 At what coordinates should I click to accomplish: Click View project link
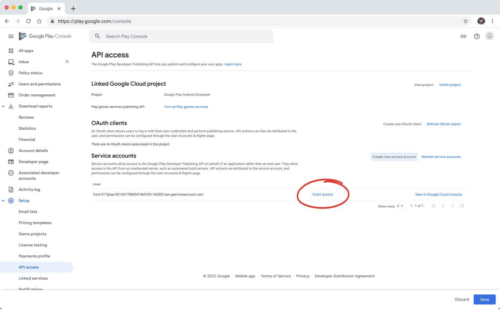pos(424,85)
